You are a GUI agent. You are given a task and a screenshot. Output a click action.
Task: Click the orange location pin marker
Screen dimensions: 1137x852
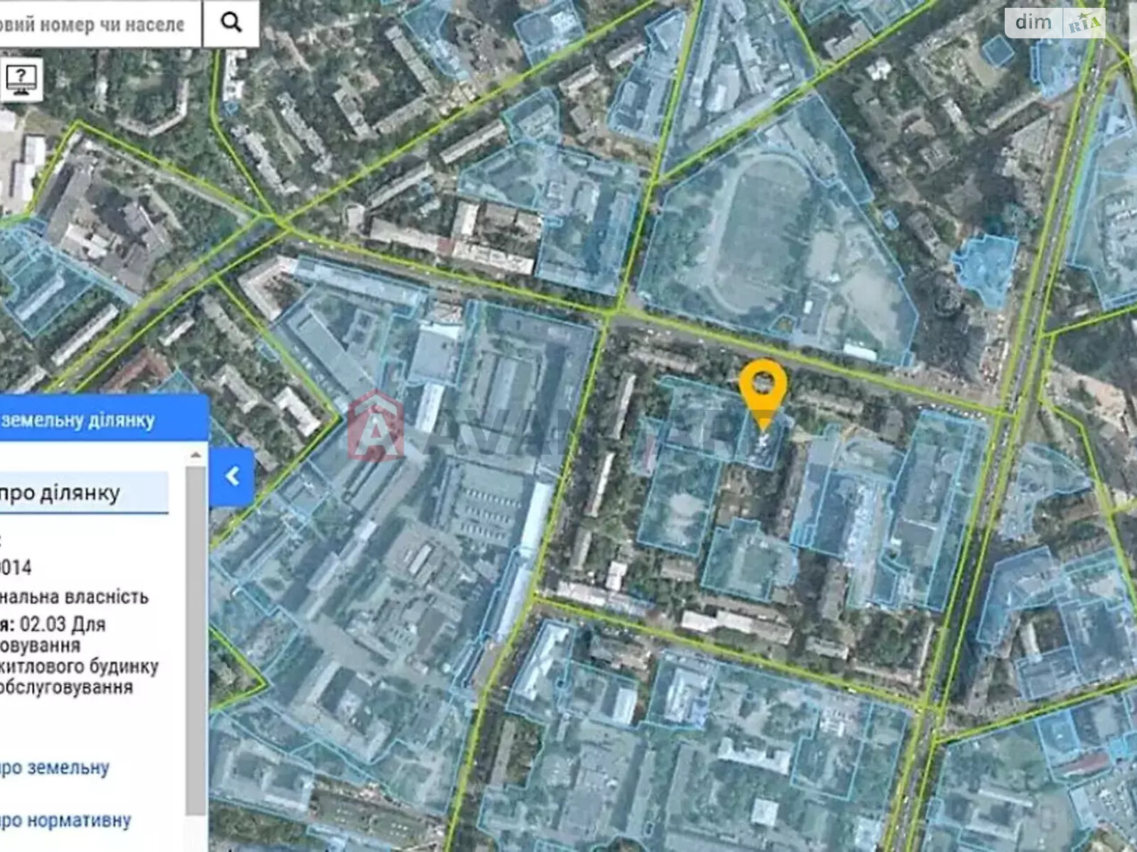point(763,392)
